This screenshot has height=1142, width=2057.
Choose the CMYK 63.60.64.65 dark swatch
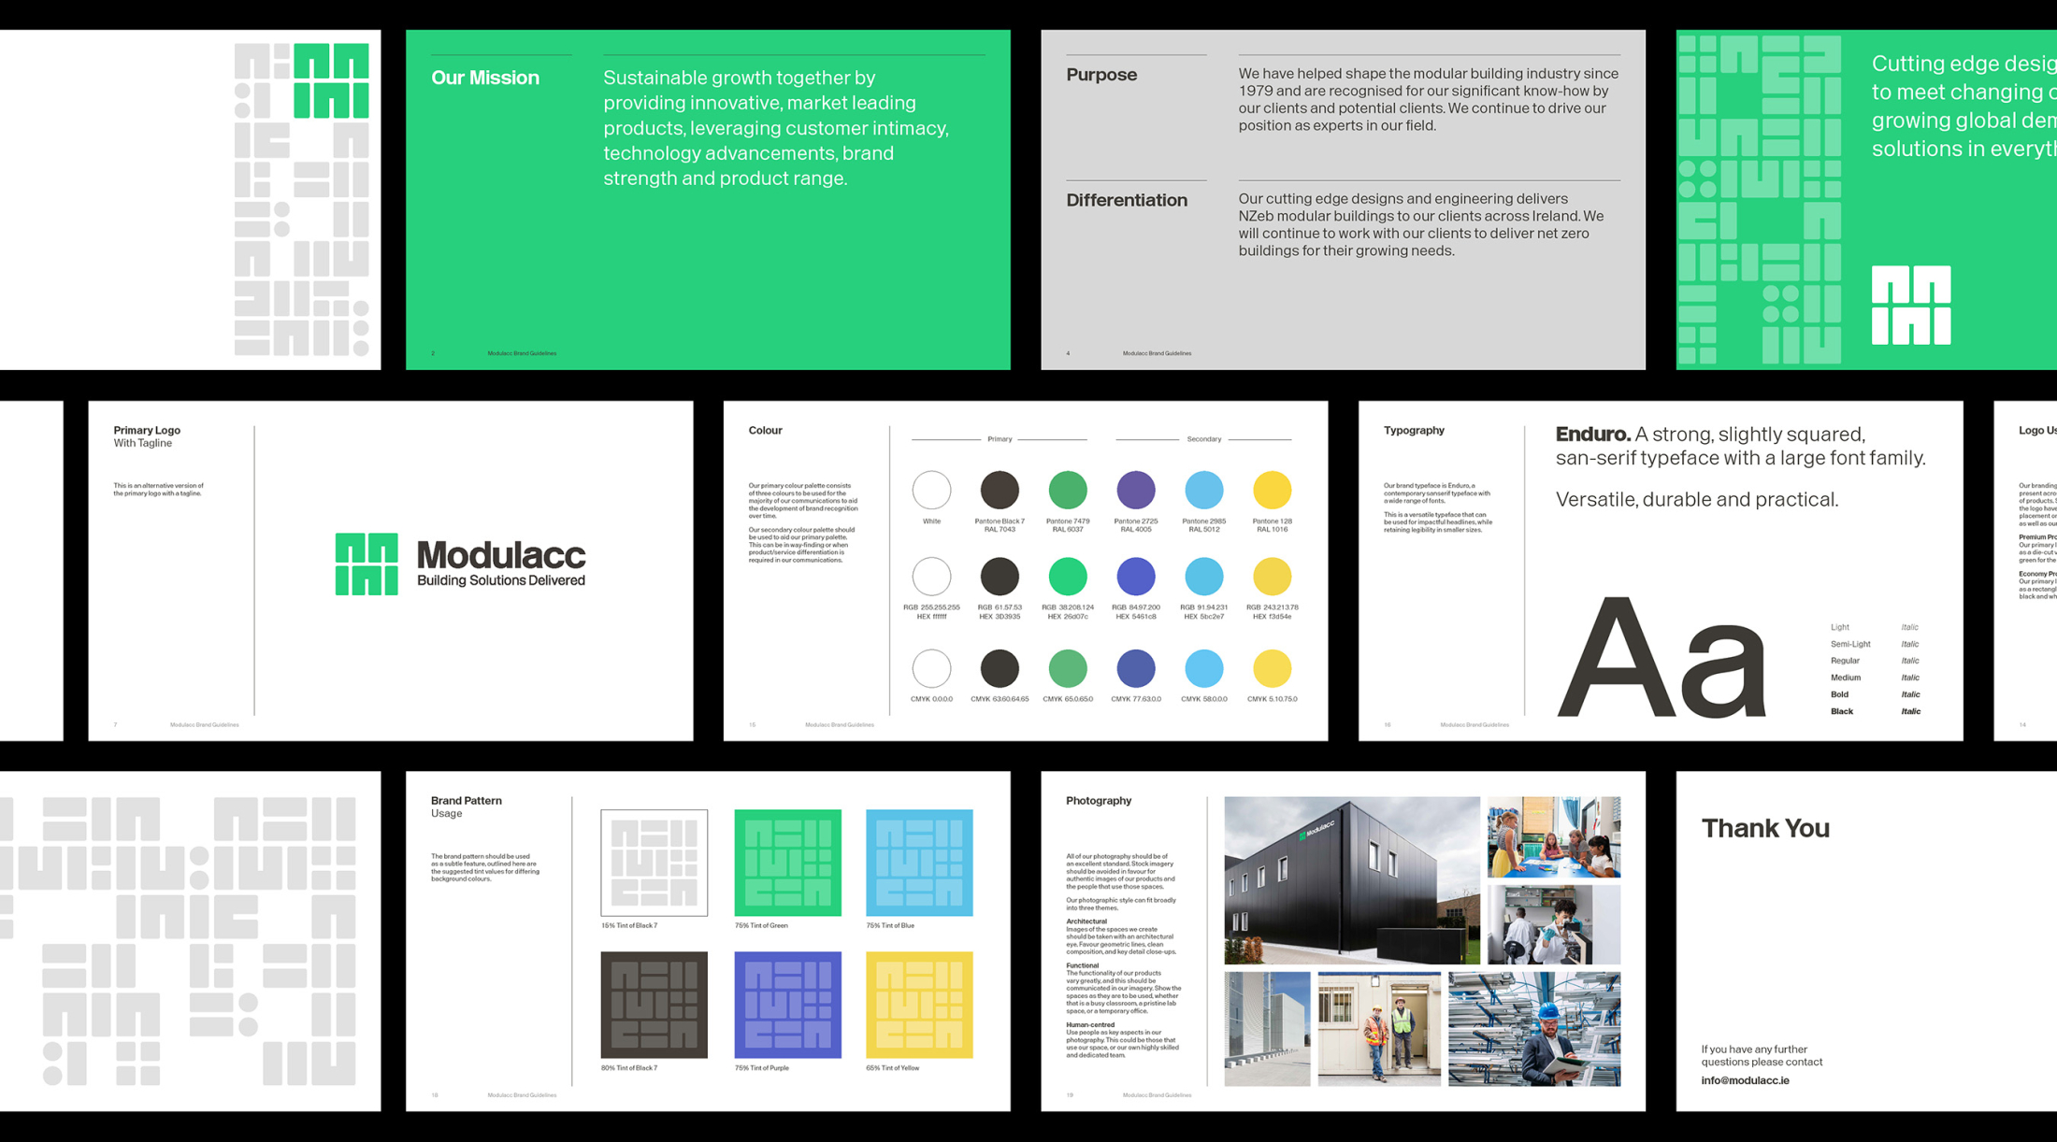(1000, 668)
